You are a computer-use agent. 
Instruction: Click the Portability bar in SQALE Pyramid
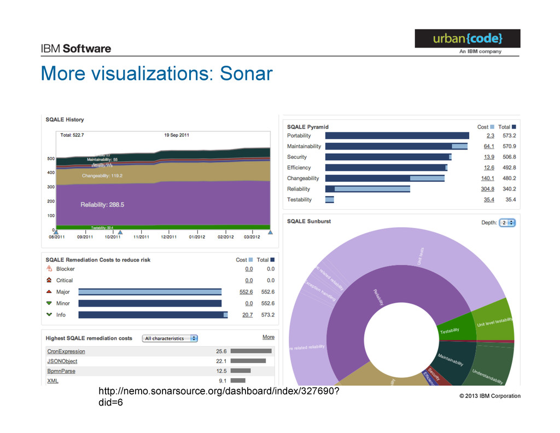point(397,136)
